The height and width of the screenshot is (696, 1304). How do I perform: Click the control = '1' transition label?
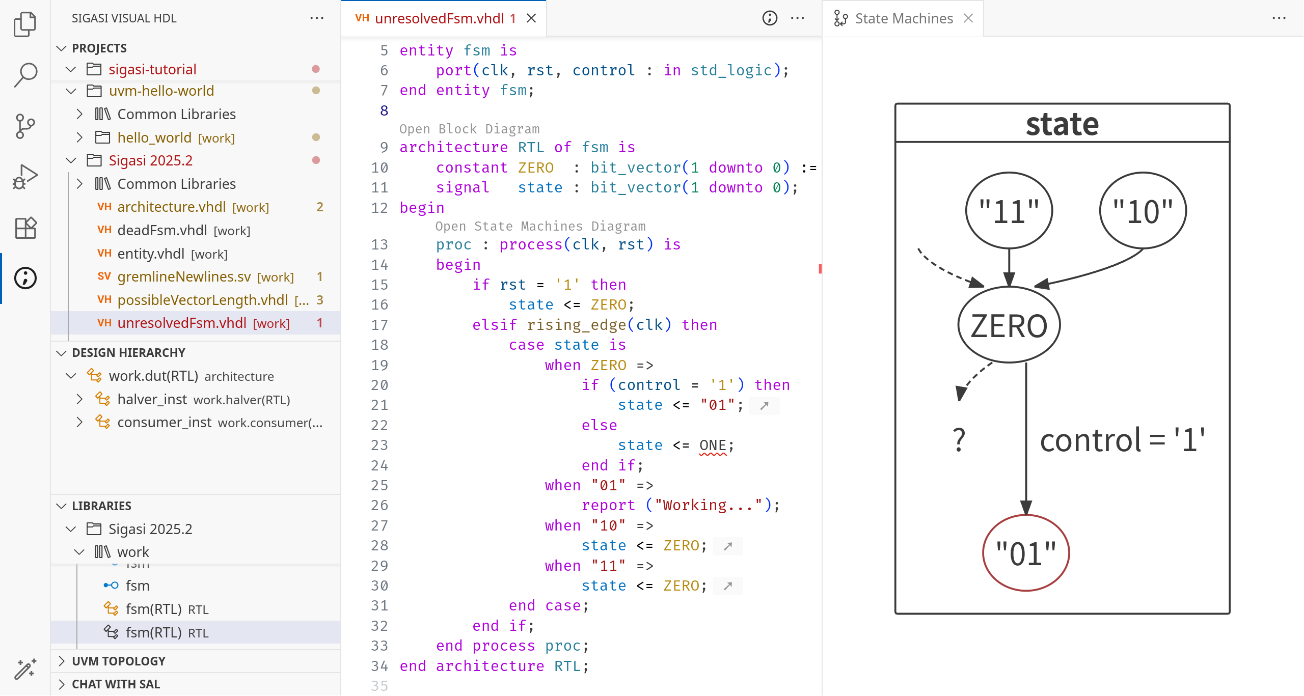tap(1123, 440)
